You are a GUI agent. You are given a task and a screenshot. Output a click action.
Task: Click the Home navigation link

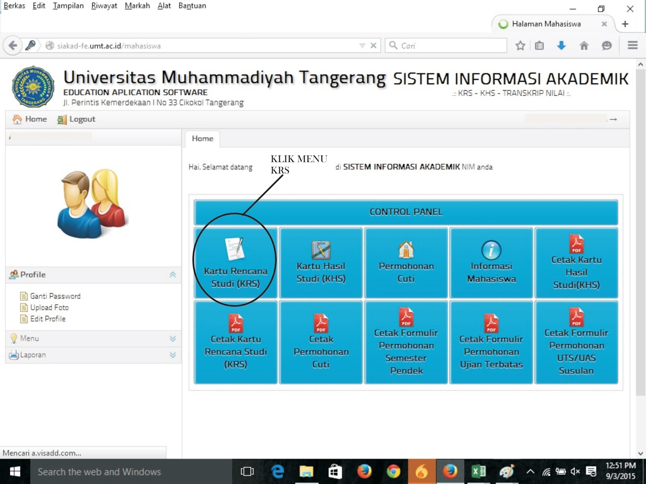pyautogui.click(x=30, y=119)
